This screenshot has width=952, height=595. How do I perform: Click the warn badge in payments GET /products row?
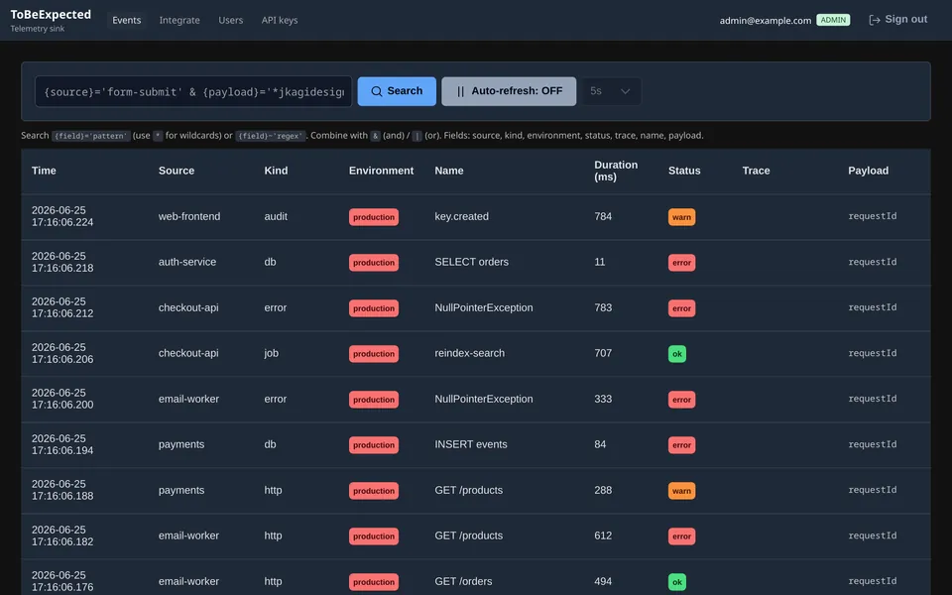pyautogui.click(x=681, y=491)
